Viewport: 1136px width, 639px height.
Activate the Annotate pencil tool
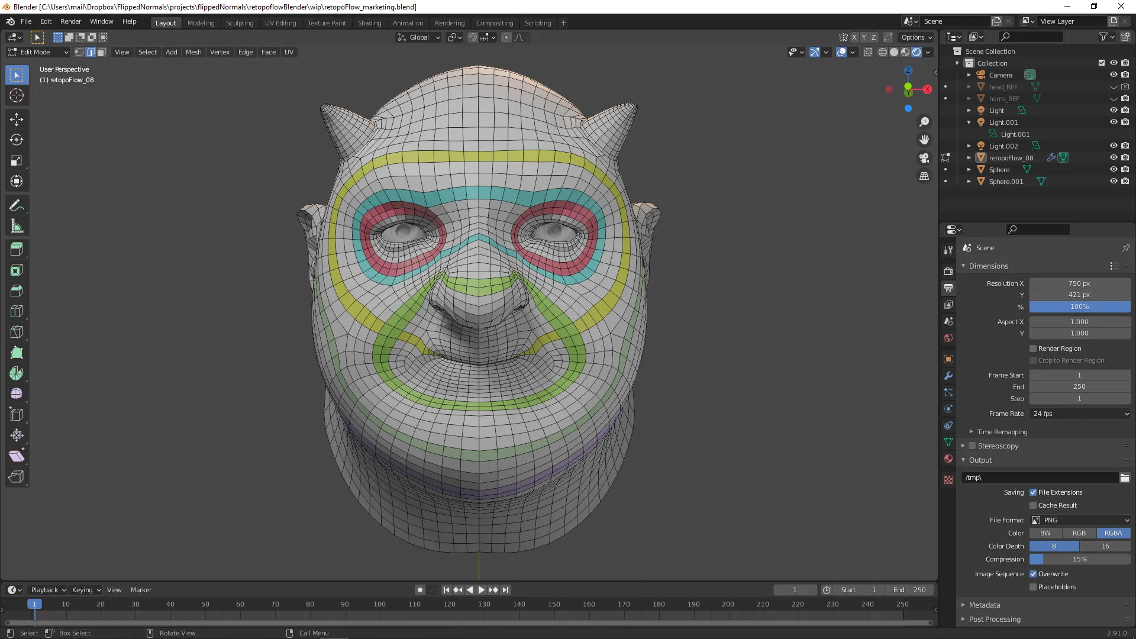(17, 206)
